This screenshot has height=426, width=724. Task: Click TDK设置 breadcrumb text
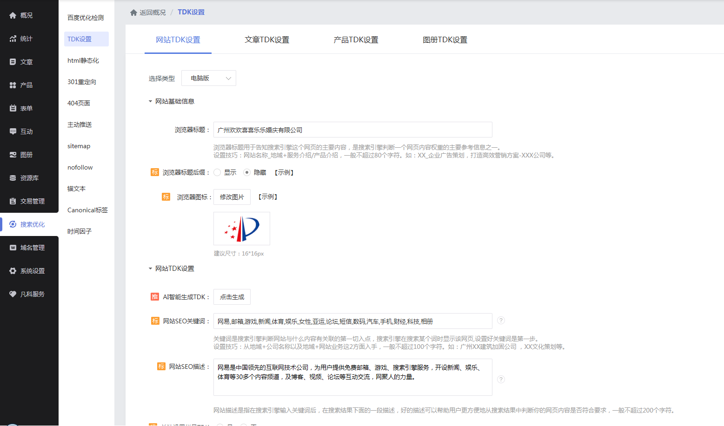(x=191, y=12)
